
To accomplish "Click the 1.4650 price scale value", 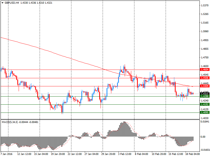I will tap(205, 66).
